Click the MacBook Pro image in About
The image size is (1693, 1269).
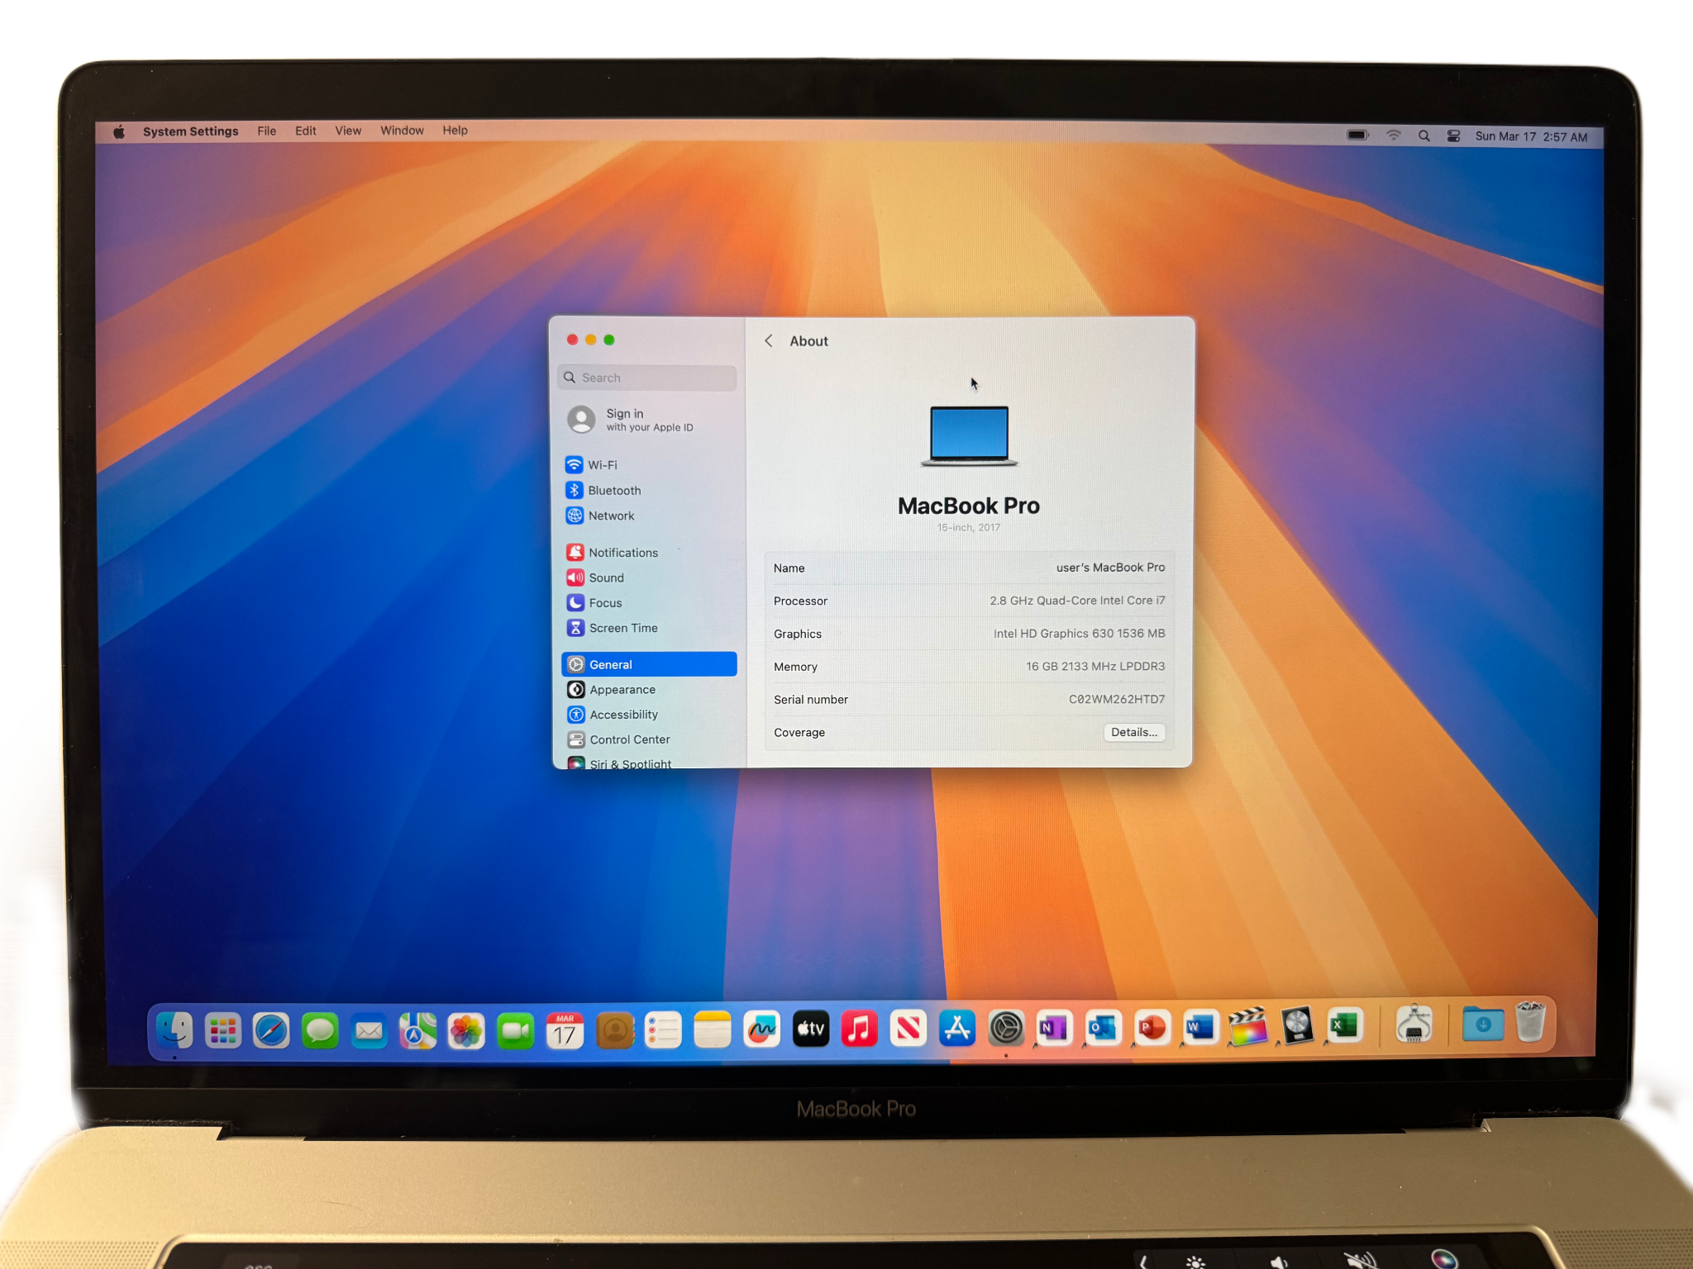(969, 436)
